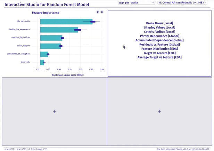Choose Ceteris Paribus [Local] option
This screenshot has height=151, width=214.
click(159, 32)
